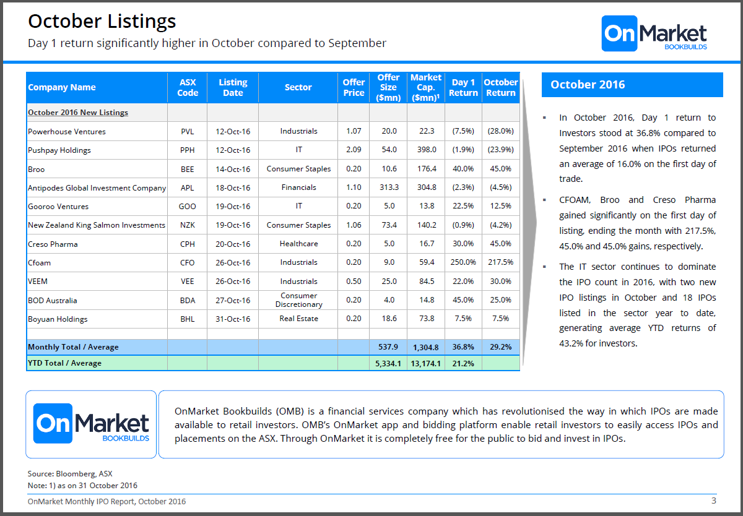Select the Boyuan Holdings company name

58,319
